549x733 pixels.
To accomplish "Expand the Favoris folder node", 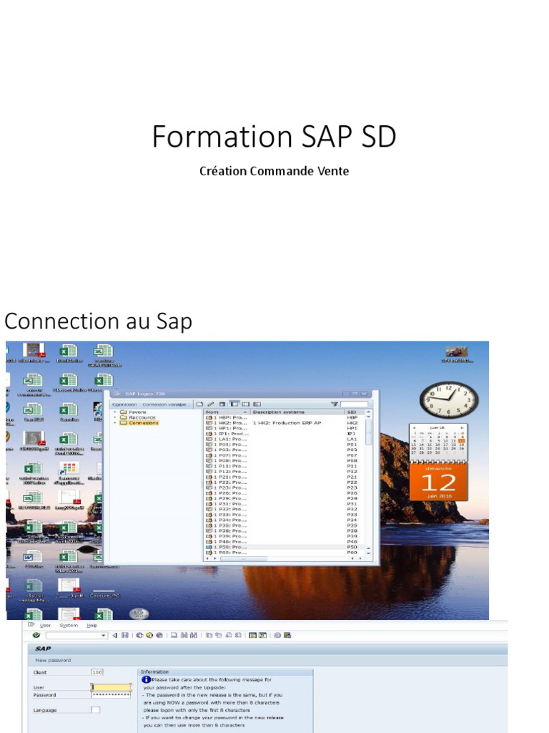I will click(115, 412).
